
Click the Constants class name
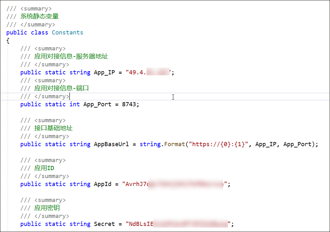click(x=67, y=33)
